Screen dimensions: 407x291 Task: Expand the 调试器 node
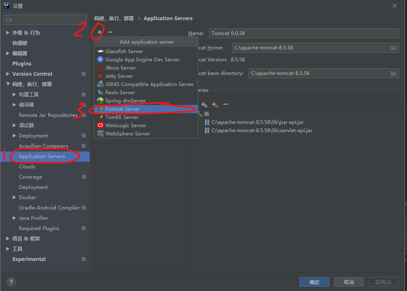(14, 126)
